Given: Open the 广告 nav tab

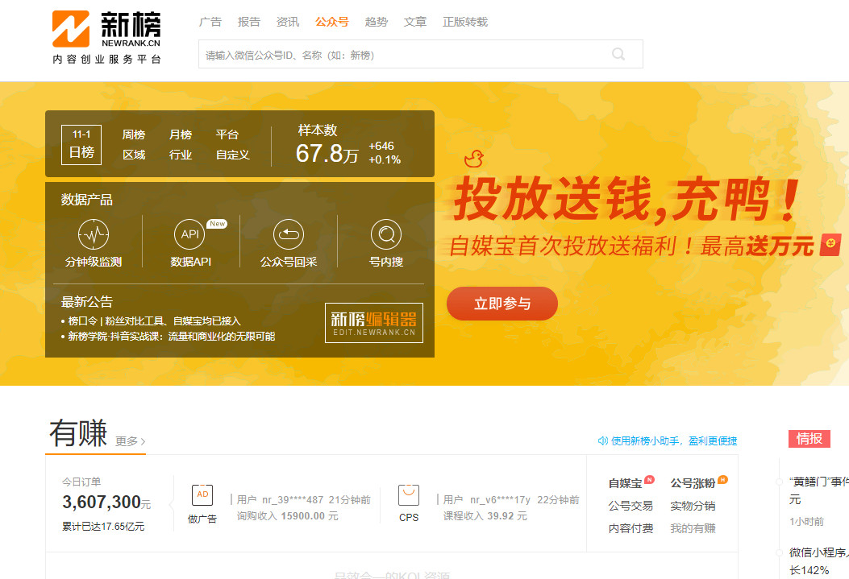Looking at the screenshot, I should point(210,22).
